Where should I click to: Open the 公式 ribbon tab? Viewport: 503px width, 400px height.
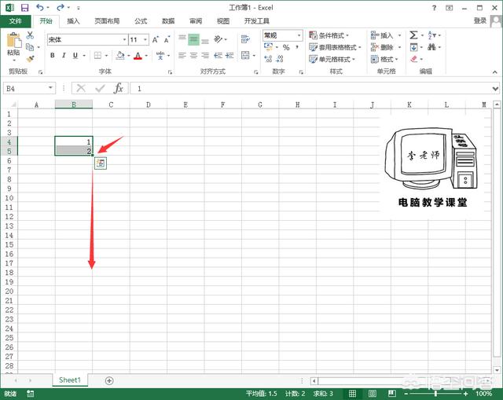point(141,21)
